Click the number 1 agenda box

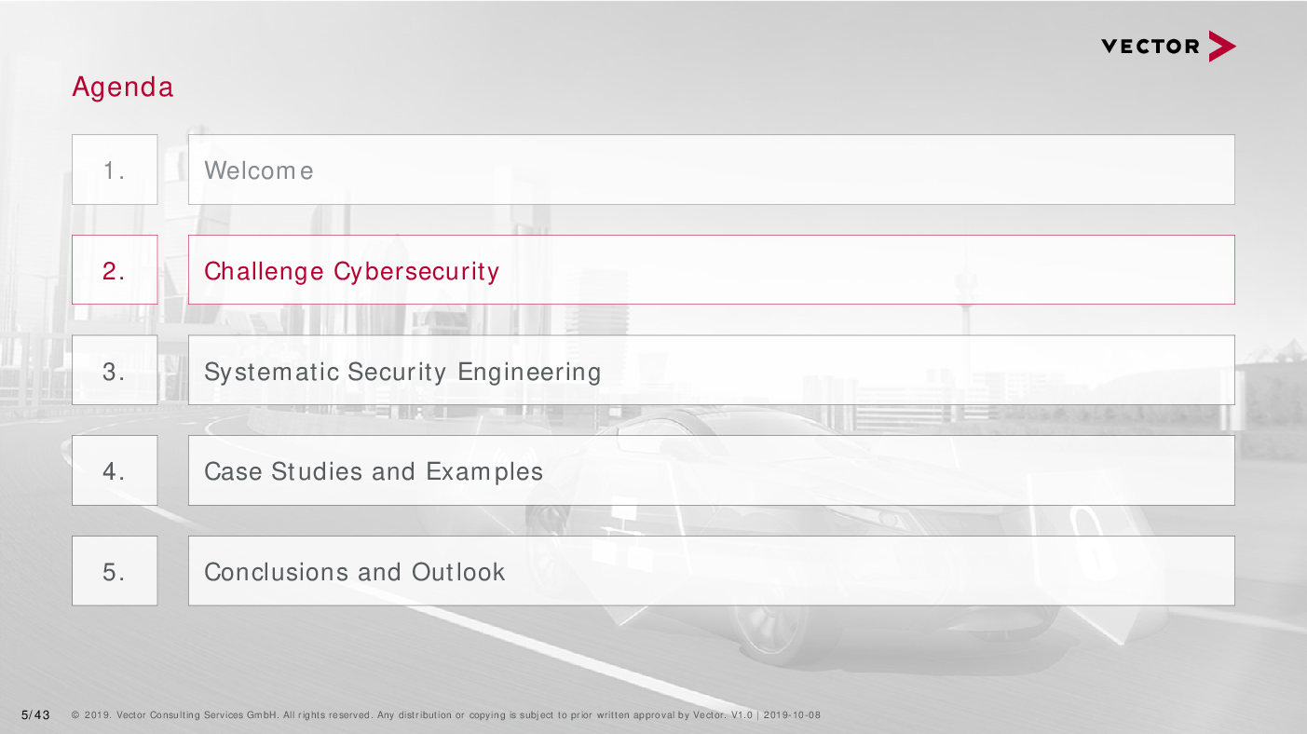coord(115,170)
